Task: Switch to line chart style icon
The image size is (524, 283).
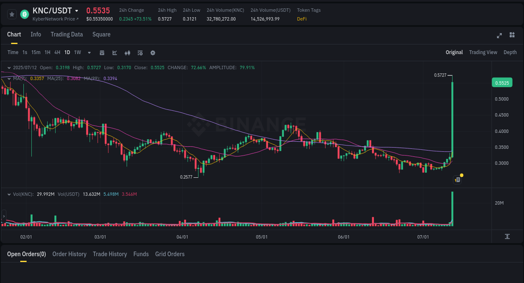Action: [x=114, y=53]
